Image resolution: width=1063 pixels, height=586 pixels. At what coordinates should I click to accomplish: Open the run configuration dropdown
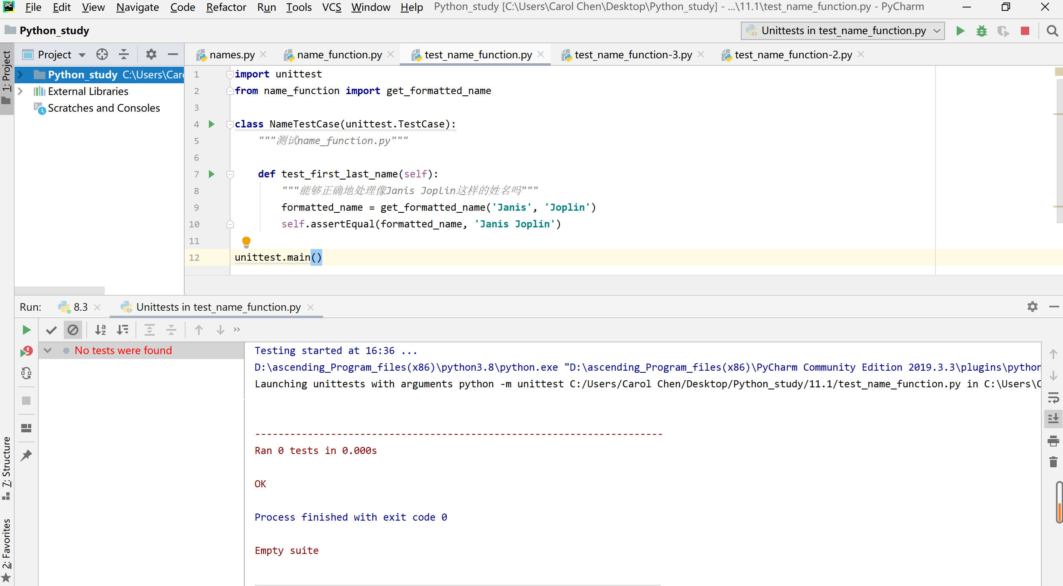pyautogui.click(x=843, y=31)
